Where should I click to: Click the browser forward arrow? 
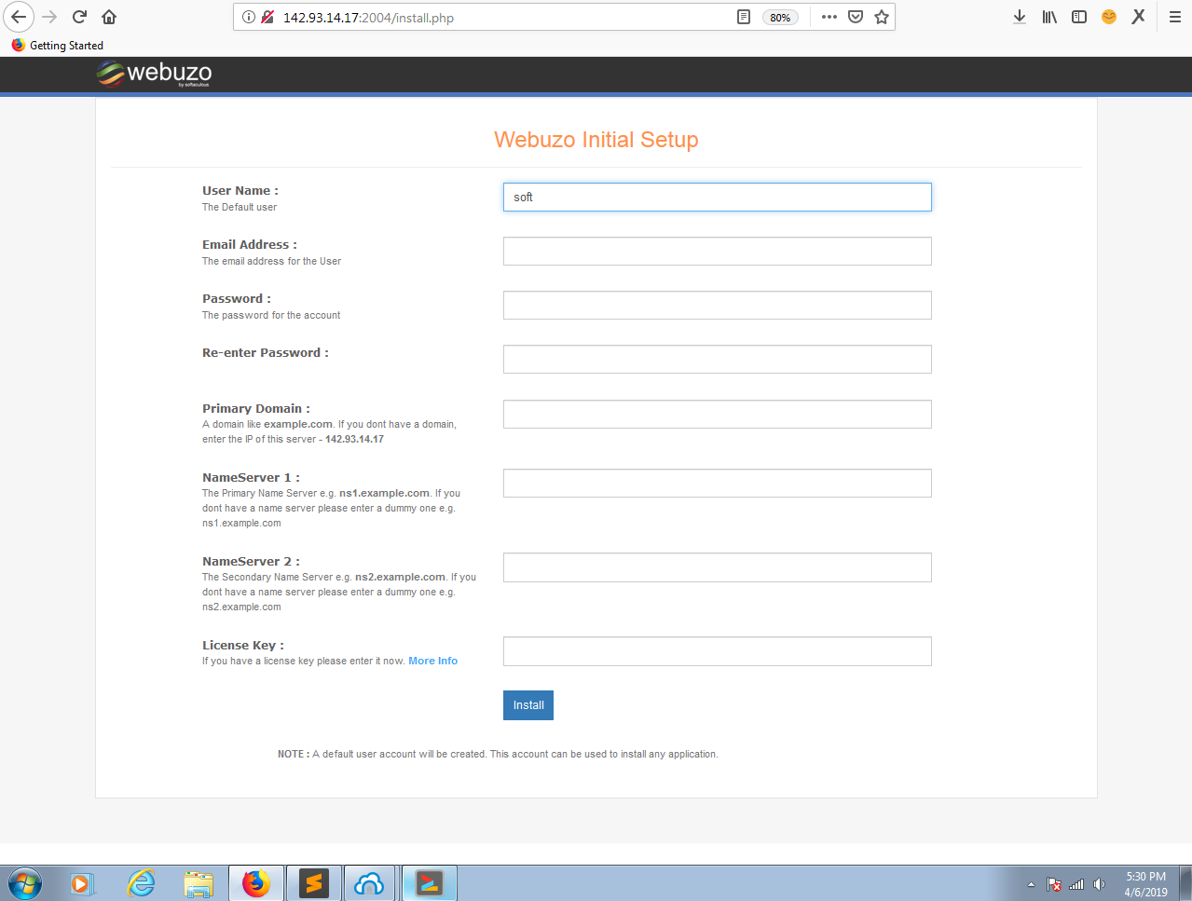click(x=50, y=17)
